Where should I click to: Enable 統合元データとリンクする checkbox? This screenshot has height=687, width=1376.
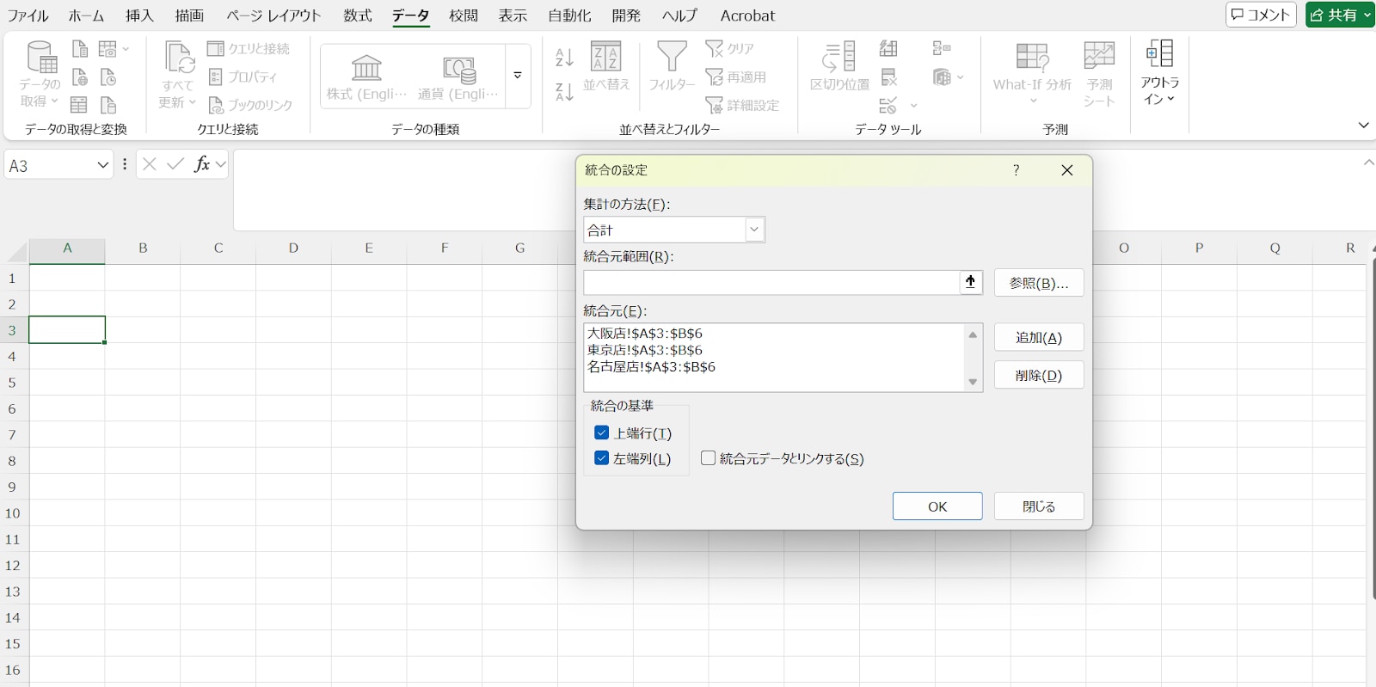[709, 458]
